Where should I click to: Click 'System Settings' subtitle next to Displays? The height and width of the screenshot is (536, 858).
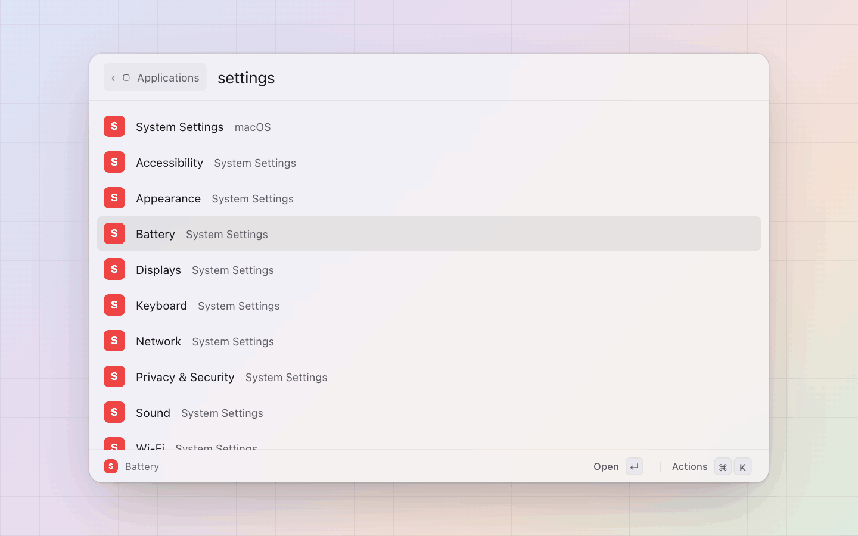[233, 270]
